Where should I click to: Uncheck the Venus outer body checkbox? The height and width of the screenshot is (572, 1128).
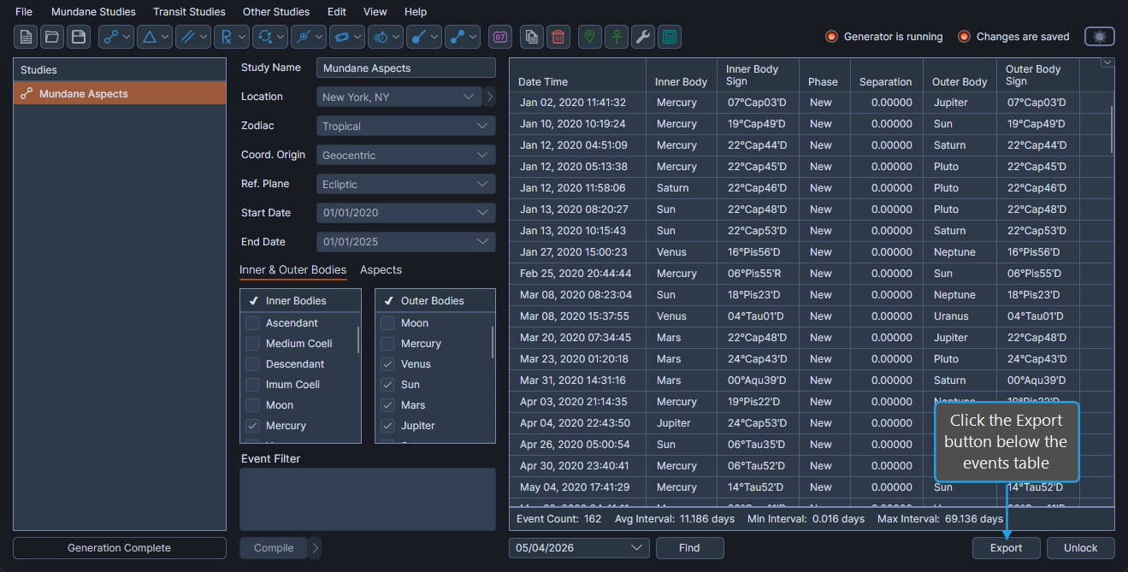coord(387,364)
